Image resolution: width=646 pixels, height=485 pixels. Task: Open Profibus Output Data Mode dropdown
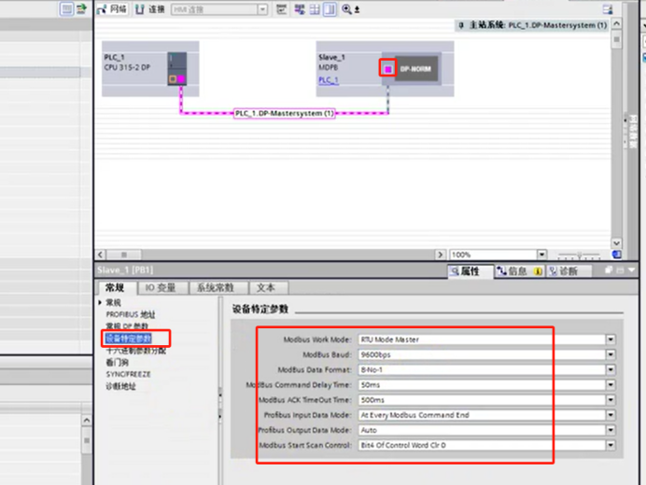point(611,430)
